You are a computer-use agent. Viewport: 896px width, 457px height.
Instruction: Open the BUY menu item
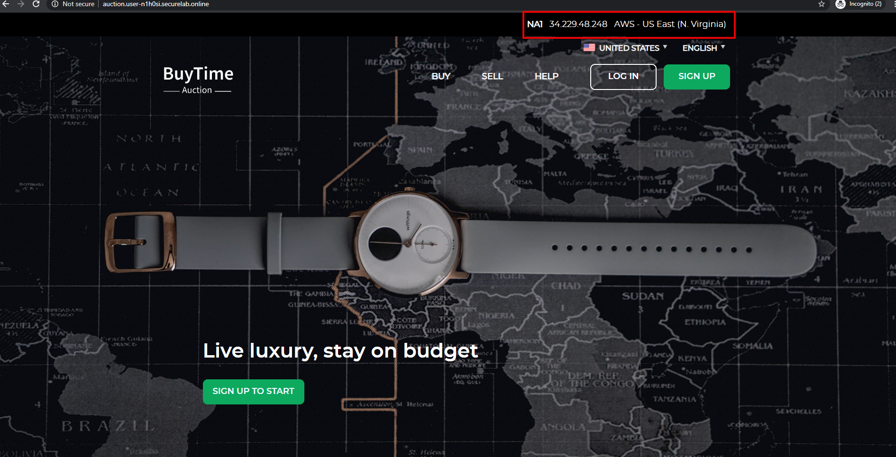click(x=441, y=76)
